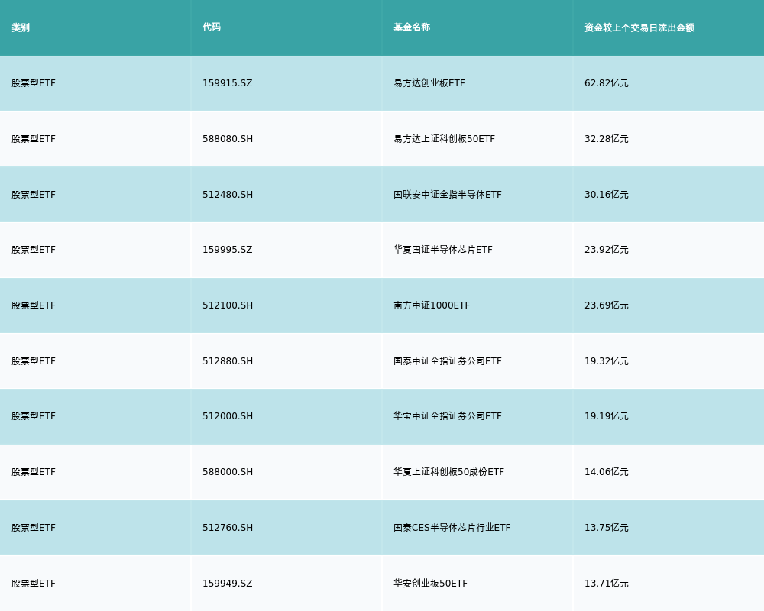Click 股票型ETF in the 588080.SH row

tap(34, 139)
